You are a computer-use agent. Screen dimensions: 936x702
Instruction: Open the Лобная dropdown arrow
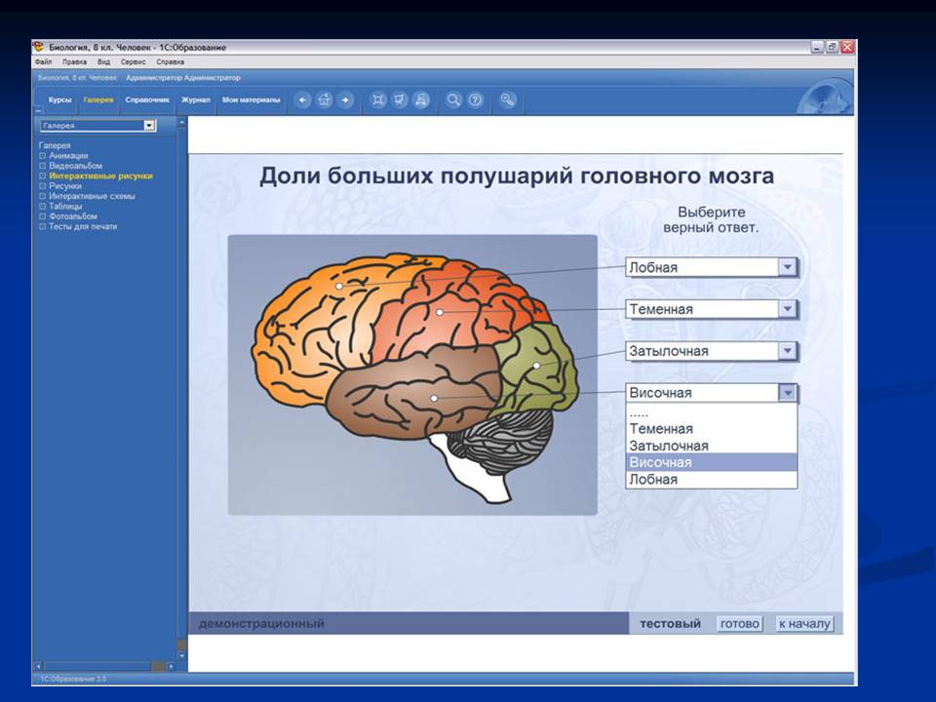click(788, 267)
